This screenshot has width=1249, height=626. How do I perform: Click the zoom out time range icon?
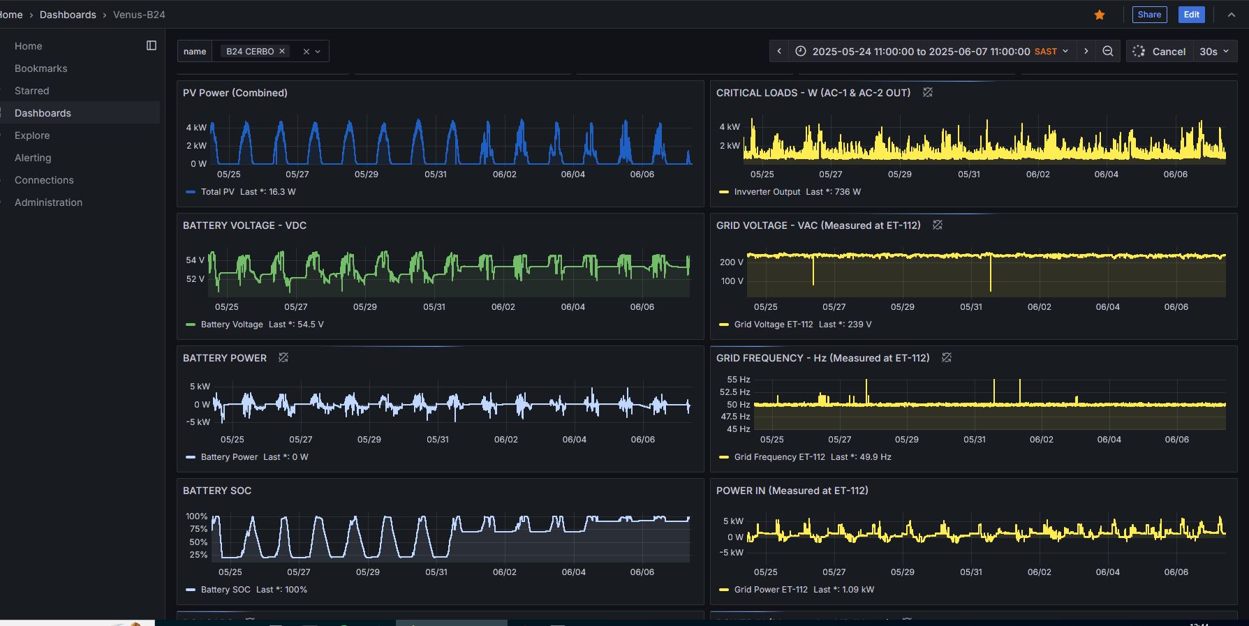click(1108, 51)
